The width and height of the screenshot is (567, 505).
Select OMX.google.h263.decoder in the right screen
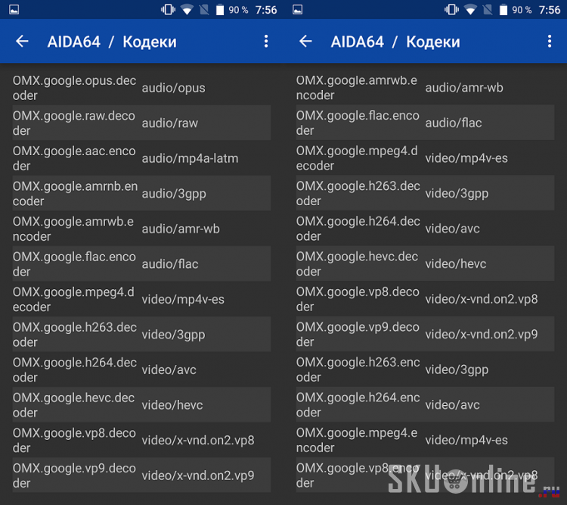pyautogui.click(x=425, y=193)
